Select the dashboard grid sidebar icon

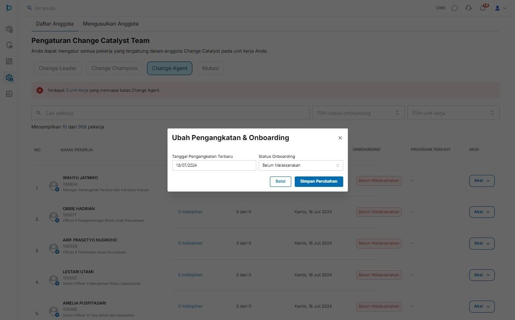click(x=9, y=62)
